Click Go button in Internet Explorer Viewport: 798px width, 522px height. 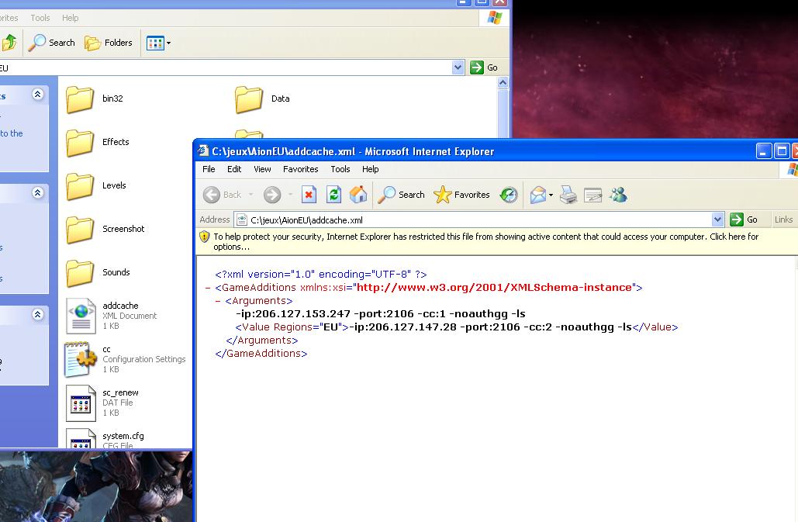point(744,220)
